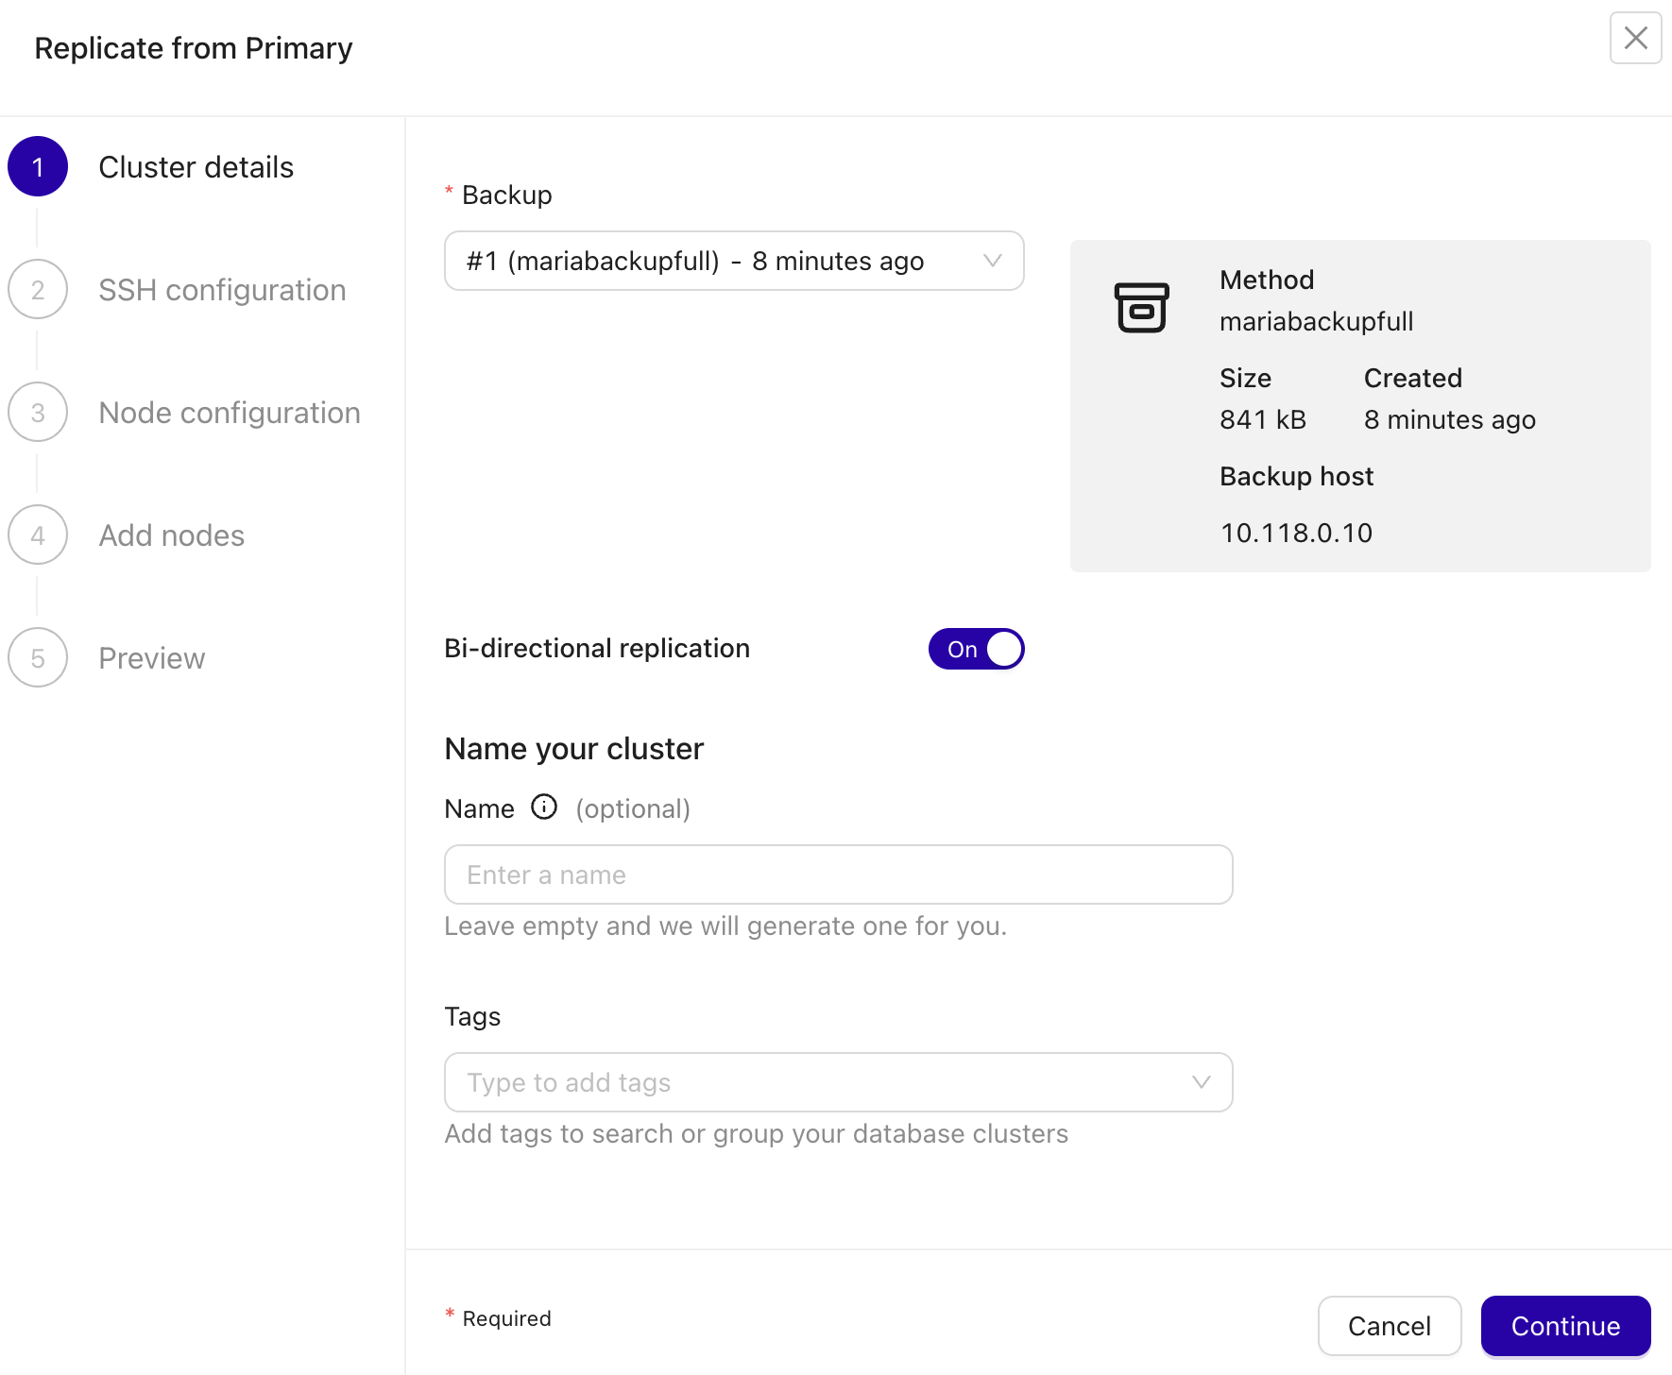
Task: Click the step 5 circle for Preview
Action: 38,657
